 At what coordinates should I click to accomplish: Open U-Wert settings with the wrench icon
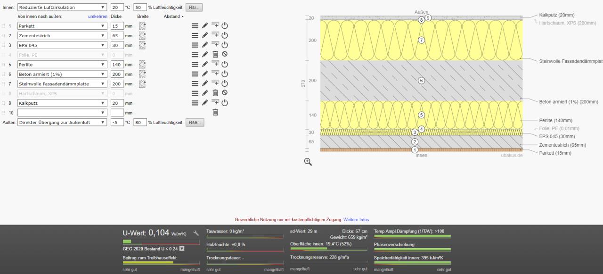(196, 233)
